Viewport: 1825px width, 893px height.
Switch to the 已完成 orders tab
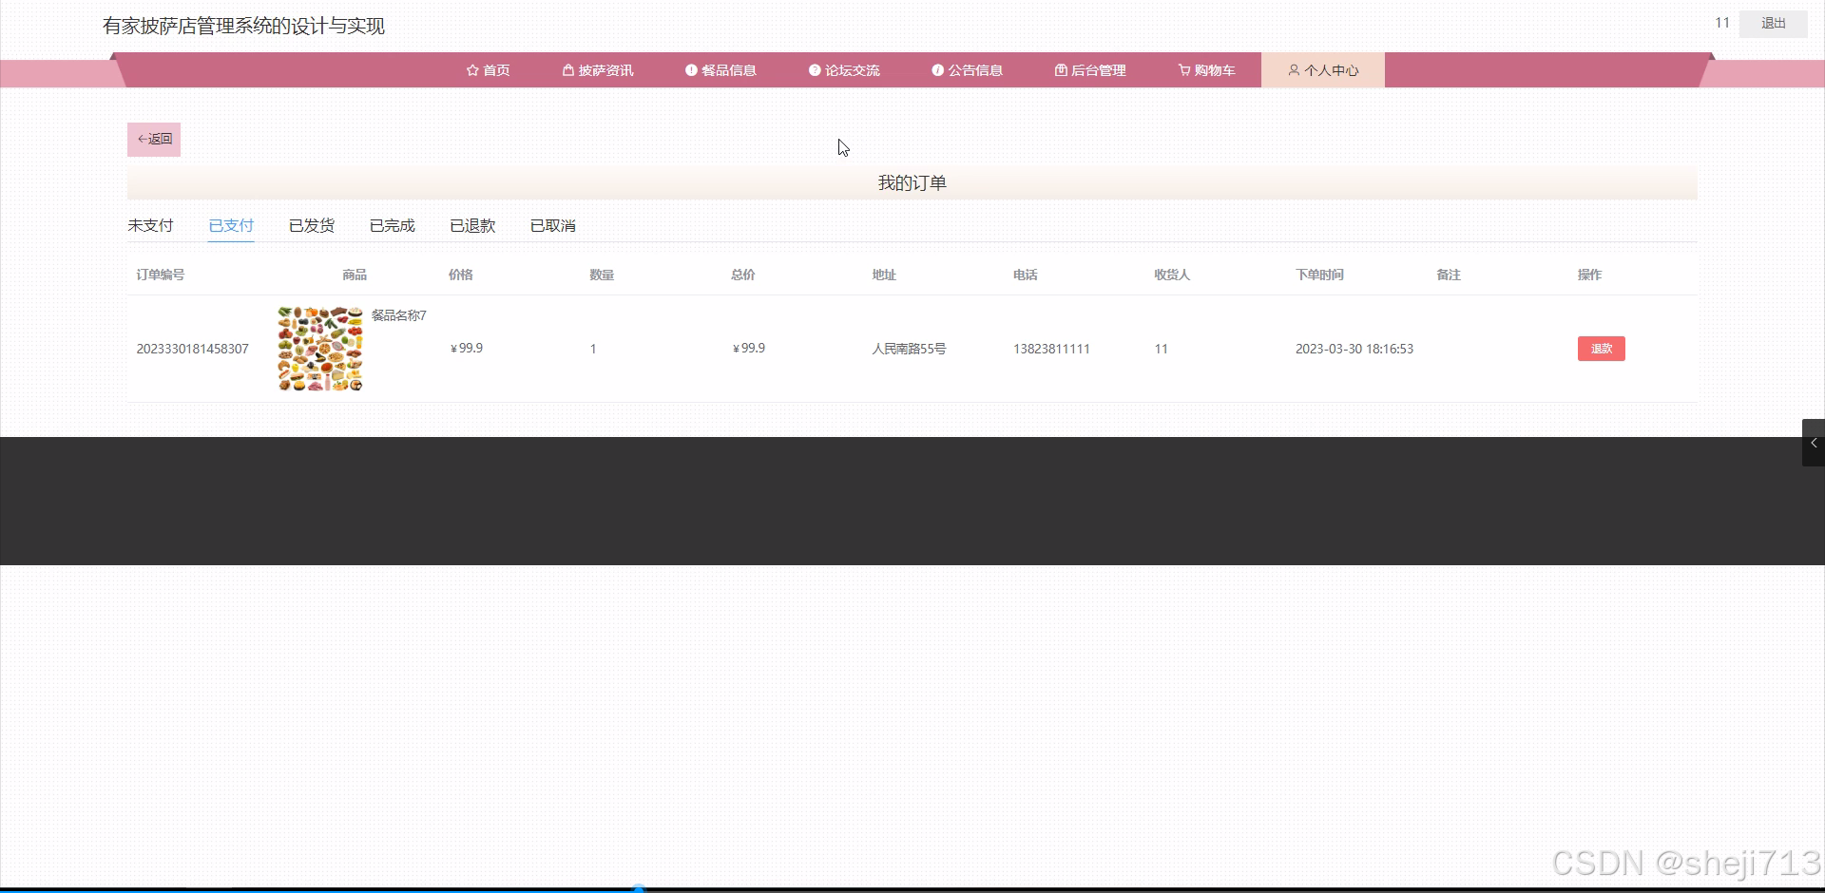click(392, 225)
